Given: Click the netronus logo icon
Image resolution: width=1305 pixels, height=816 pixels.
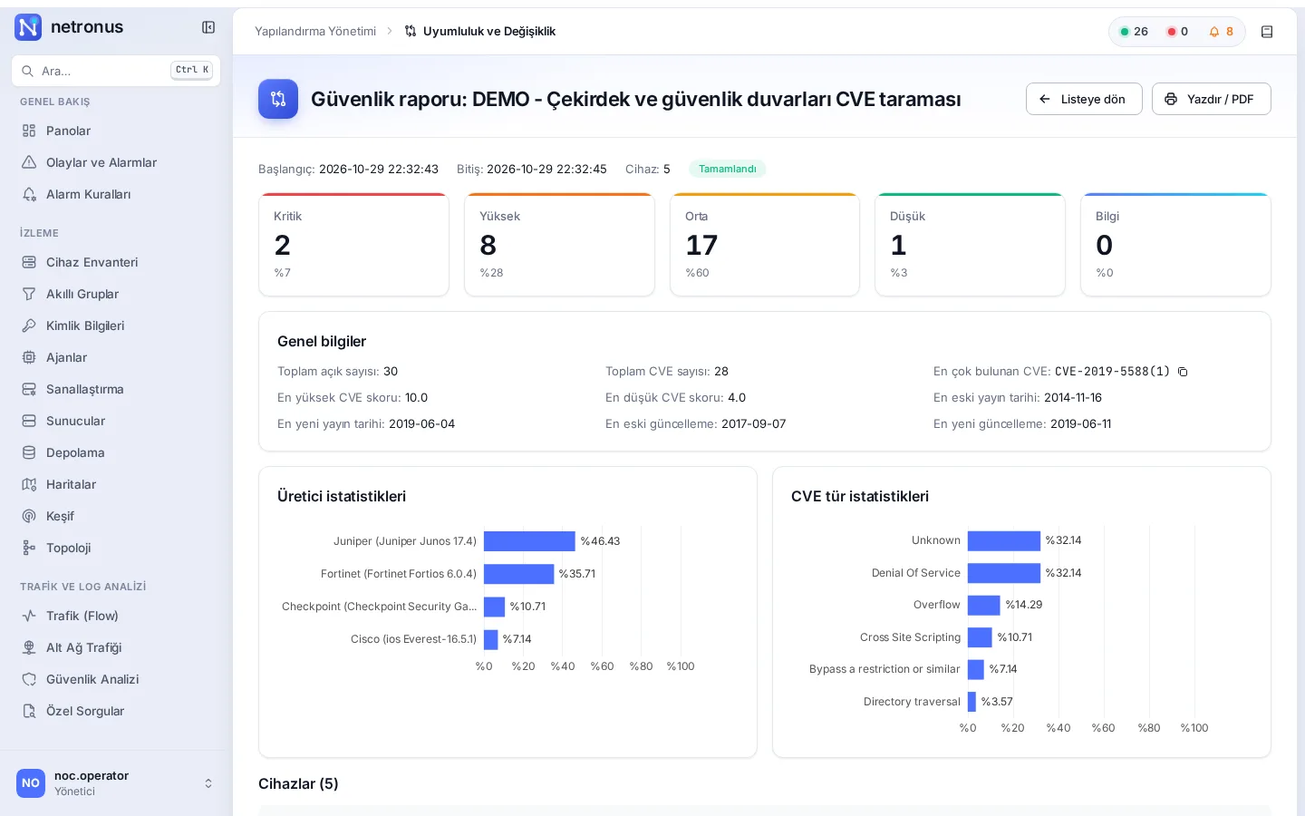Looking at the screenshot, I should point(29,27).
